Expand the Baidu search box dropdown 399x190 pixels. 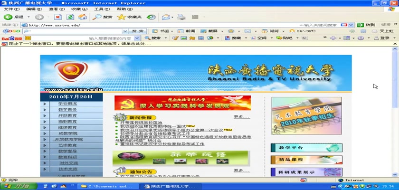[x=137, y=38]
